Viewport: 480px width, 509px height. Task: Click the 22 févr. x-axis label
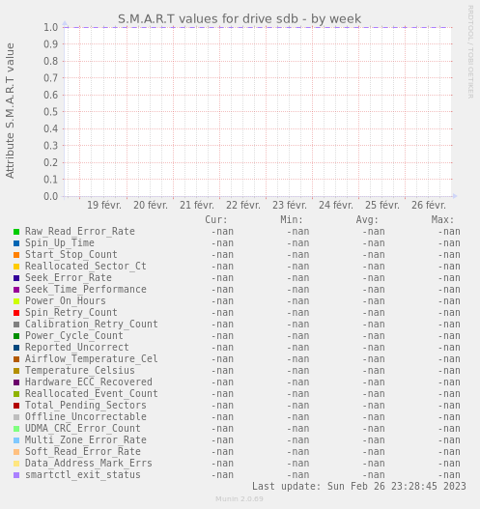tap(243, 205)
